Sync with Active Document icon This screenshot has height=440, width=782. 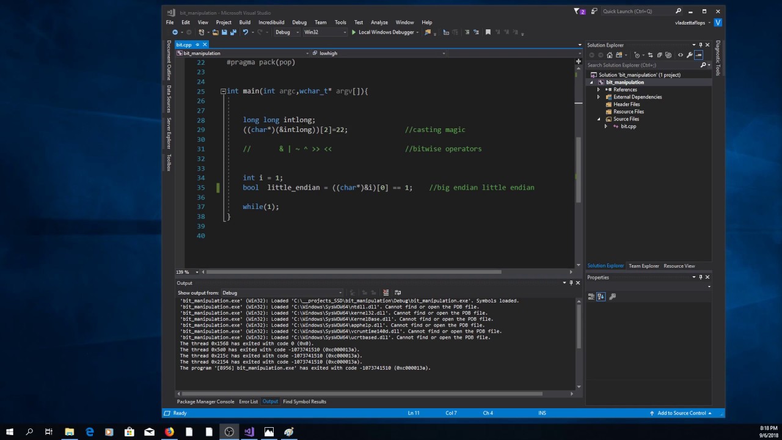tap(650, 55)
